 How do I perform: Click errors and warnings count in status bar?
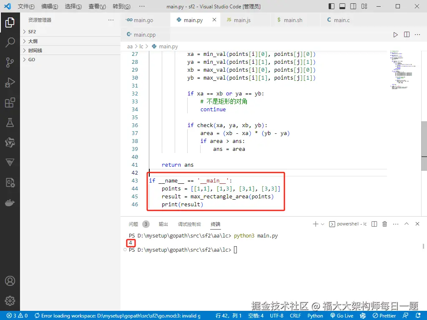pos(17,316)
